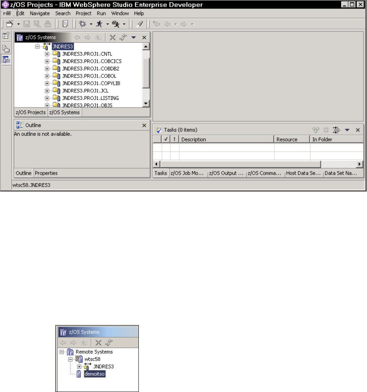Select the Run icon on the toolbar
The height and width of the screenshot is (392, 367).
[x=98, y=24]
